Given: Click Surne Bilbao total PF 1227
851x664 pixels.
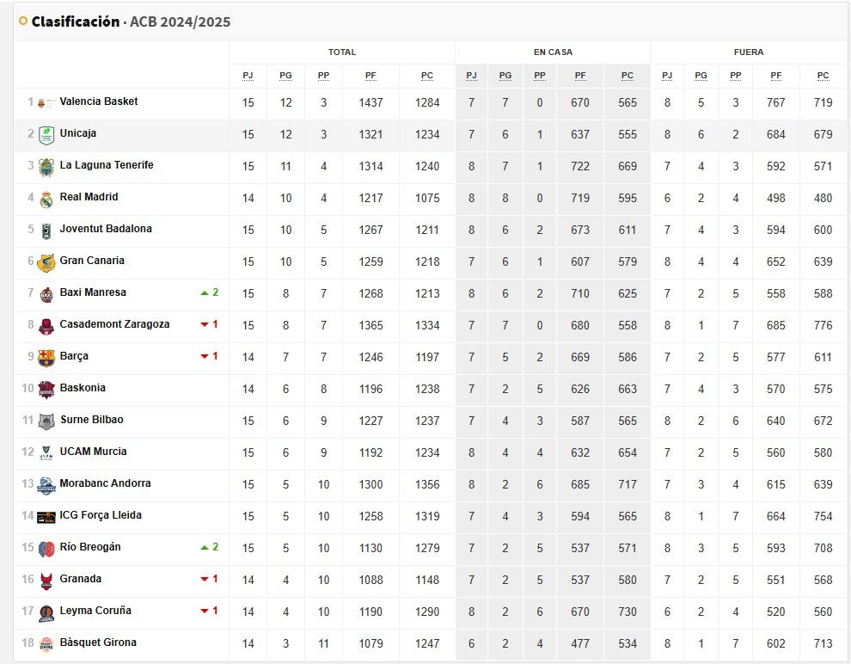Looking at the screenshot, I should pyautogui.click(x=370, y=421).
